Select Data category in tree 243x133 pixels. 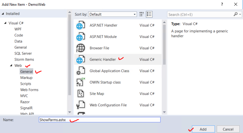pyautogui.click(x=18, y=41)
